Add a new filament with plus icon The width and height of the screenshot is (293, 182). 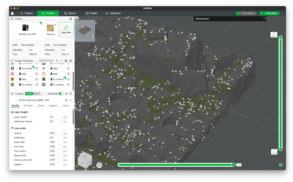[x=57, y=61]
